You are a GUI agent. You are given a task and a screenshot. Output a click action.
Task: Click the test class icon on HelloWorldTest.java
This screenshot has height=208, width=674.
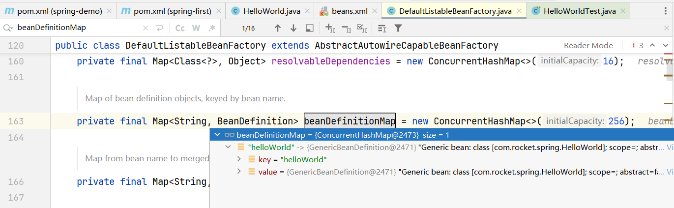[535, 11]
